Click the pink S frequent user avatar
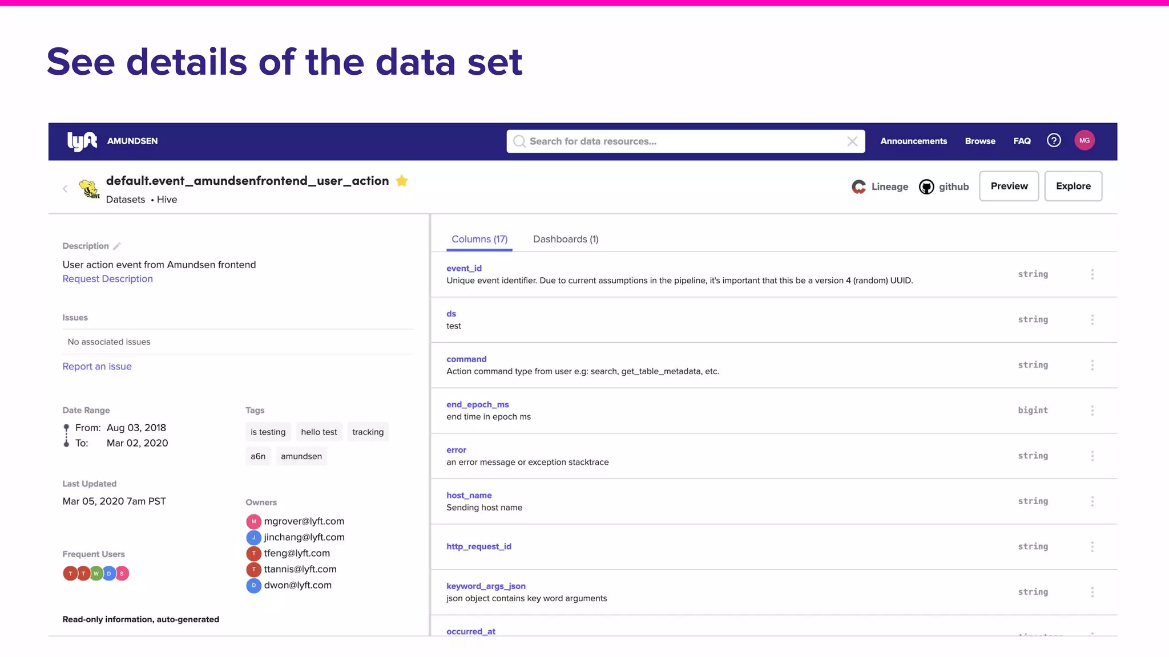The image size is (1169, 657). 122,573
